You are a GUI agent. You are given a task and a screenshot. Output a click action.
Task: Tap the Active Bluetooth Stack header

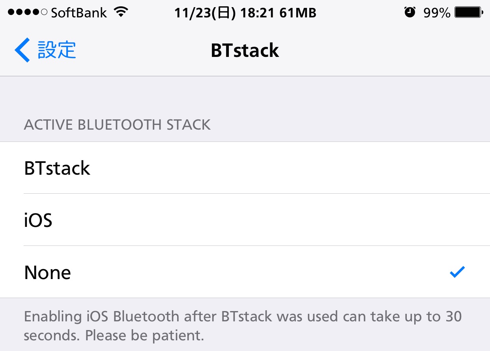tap(117, 125)
